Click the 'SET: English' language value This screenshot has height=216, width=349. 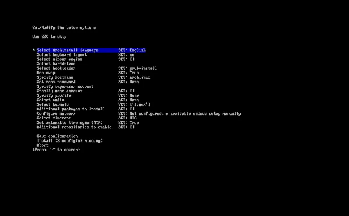132,50
